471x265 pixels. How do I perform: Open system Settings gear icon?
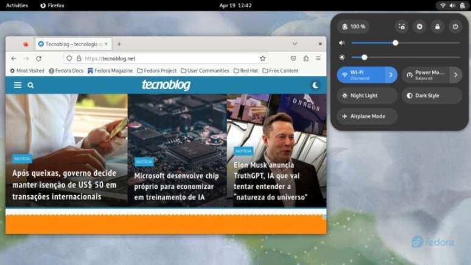pos(419,27)
